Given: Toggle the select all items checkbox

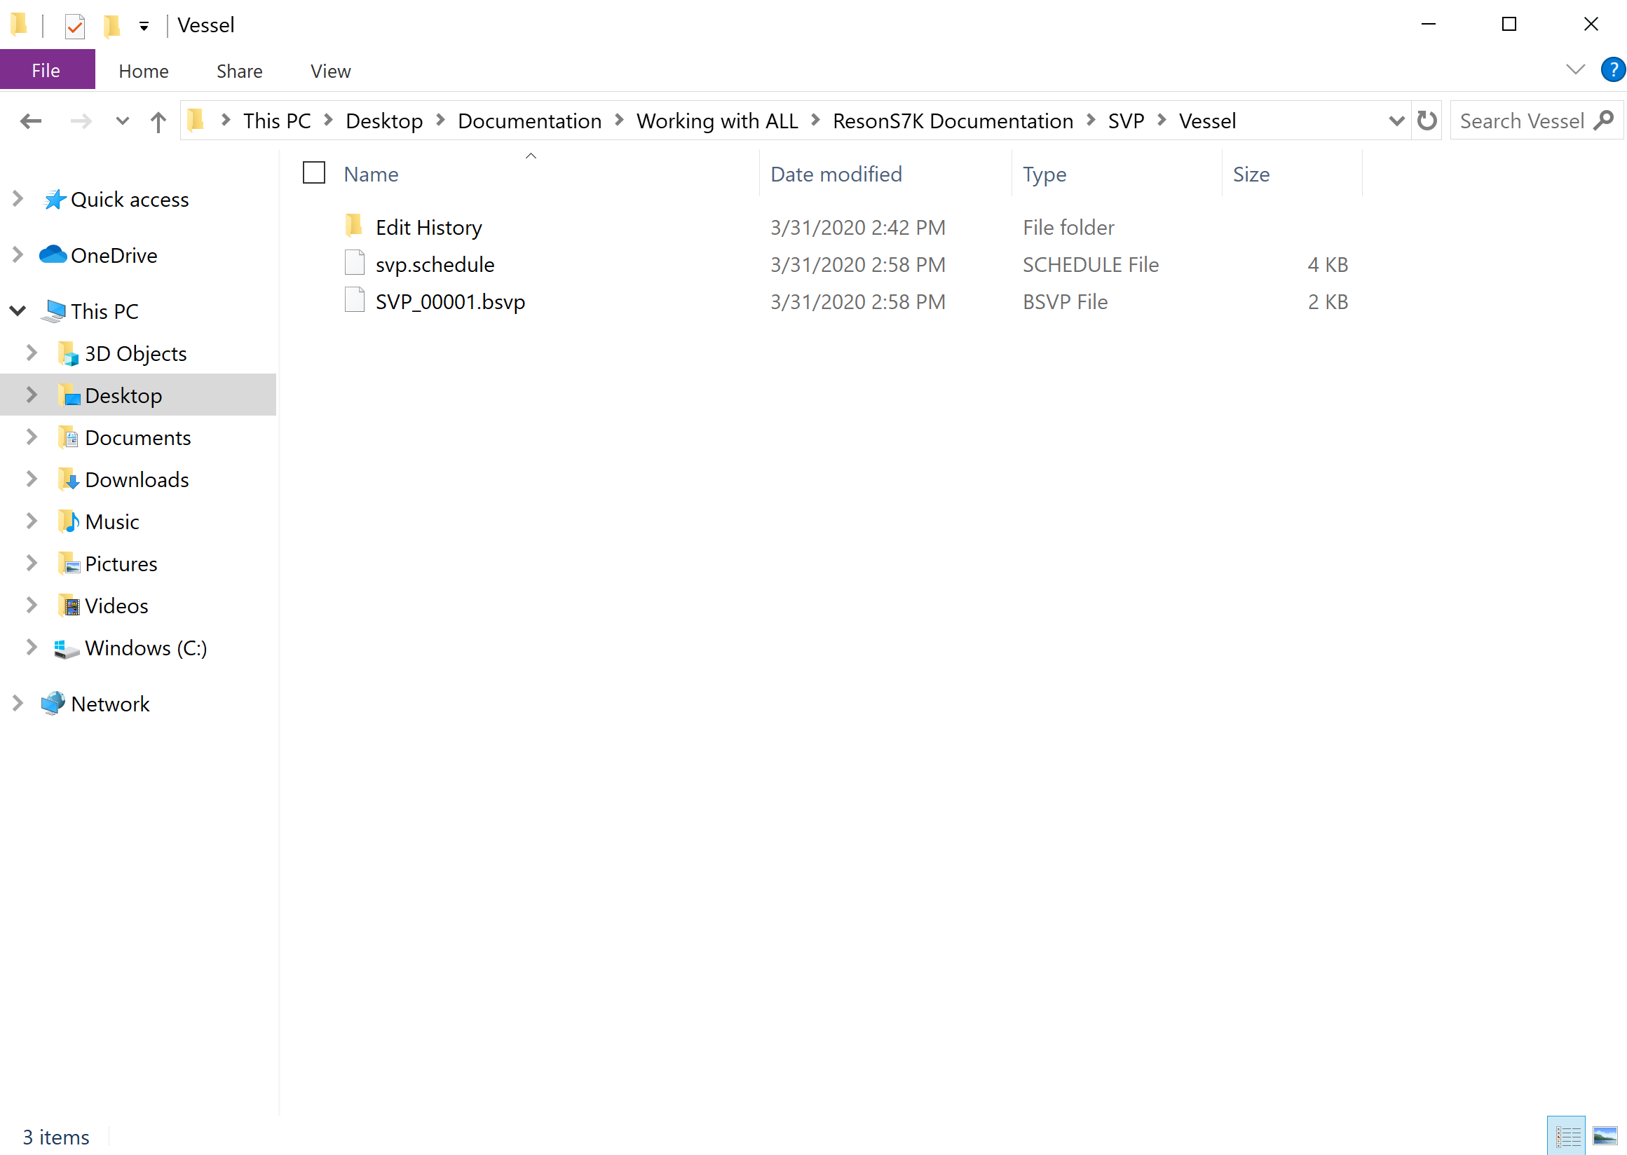Looking at the screenshot, I should [x=314, y=174].
